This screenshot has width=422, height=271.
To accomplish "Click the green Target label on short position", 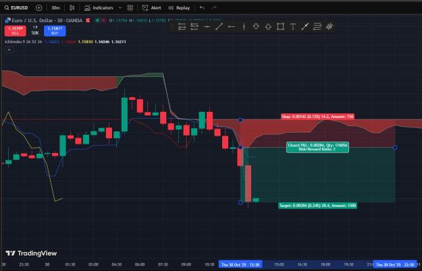I will pos(317,206).
